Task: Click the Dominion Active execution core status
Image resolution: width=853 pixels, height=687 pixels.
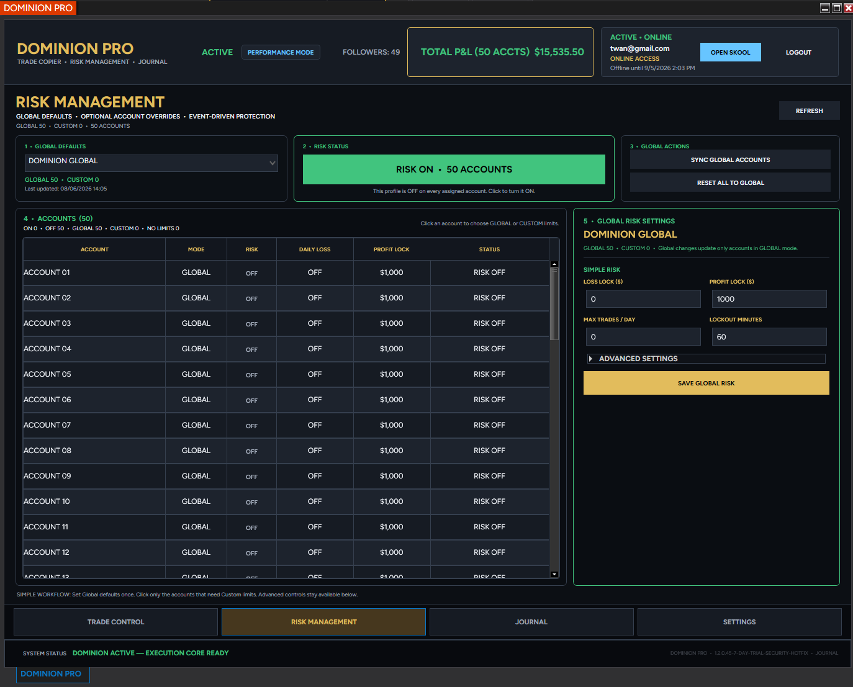Action: (150, 653)
